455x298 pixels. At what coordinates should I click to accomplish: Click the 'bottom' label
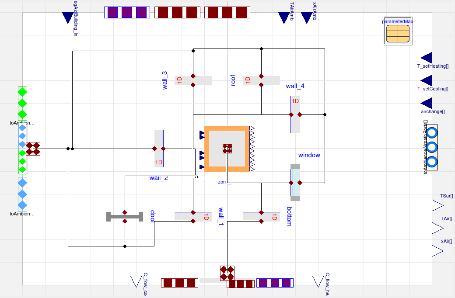pyautogui.click(x=289, y=217)
